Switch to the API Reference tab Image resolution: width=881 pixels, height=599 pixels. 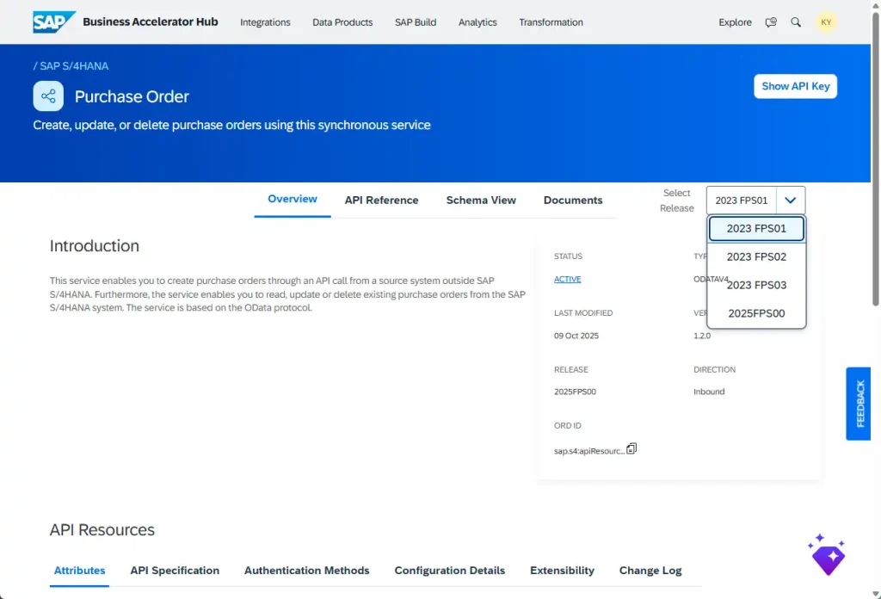tap(381, 201)
